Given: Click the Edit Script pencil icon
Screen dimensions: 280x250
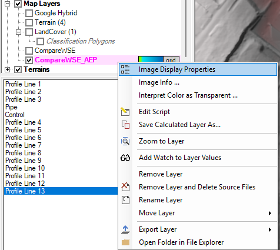Looking at the screenshot, I should pyautogui.click(x=125, y=112).
